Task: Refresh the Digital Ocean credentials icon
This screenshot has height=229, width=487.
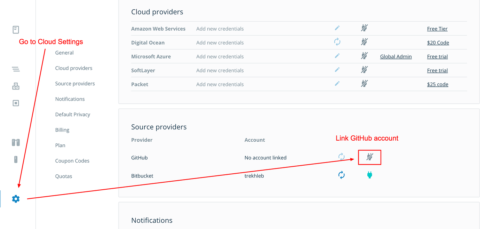Action: pos(337,42)
